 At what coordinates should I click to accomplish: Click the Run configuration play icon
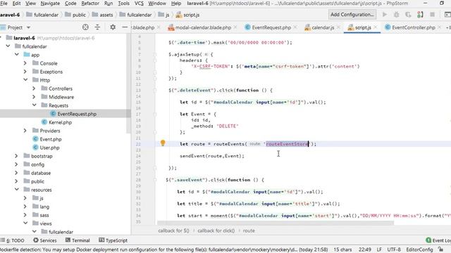point(385,14)
